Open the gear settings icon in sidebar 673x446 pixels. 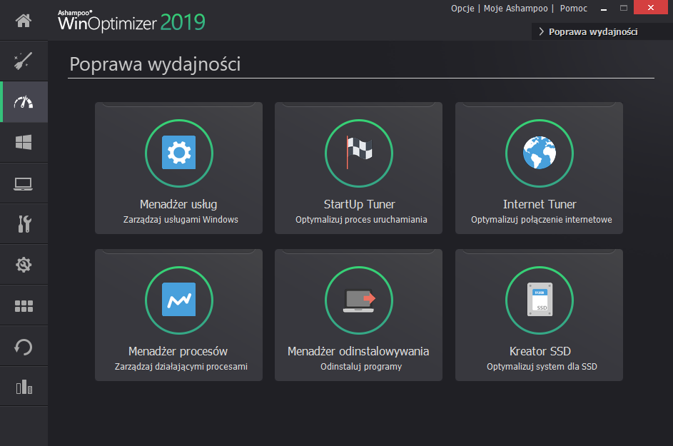point(24,264)
